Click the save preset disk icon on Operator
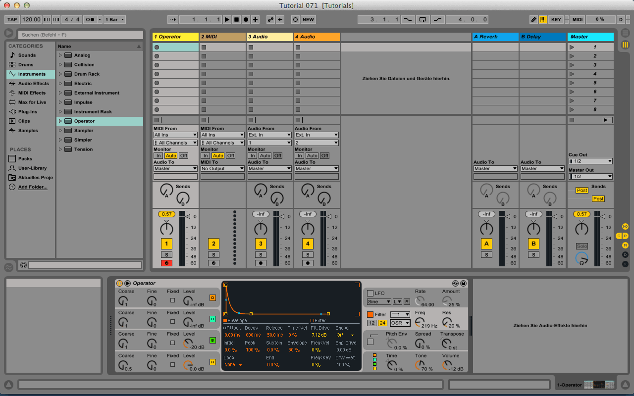Viewport: 634px width, 396px height. pyautogui.click(x=464, y=283)
